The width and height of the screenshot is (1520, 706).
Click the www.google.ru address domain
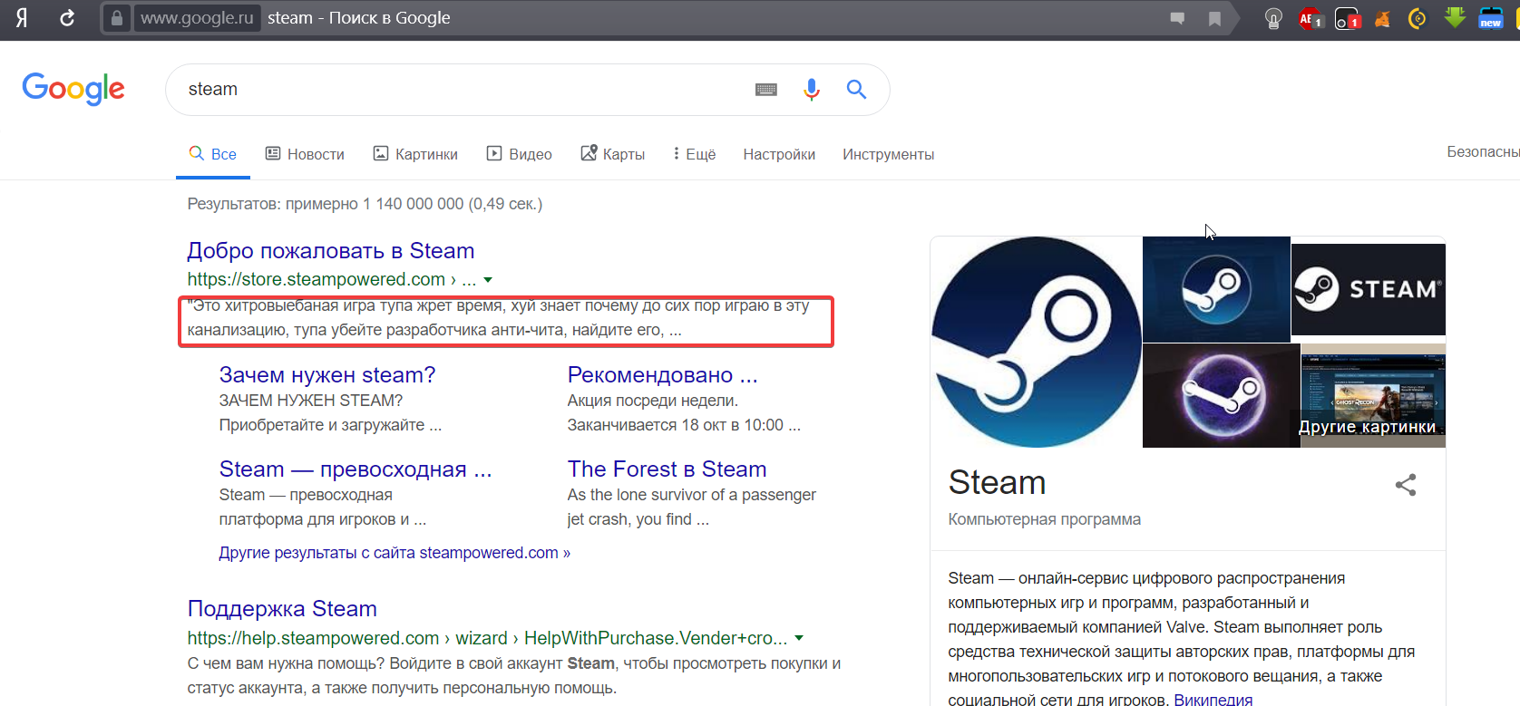pyautogui.click(x=197, y=18)
